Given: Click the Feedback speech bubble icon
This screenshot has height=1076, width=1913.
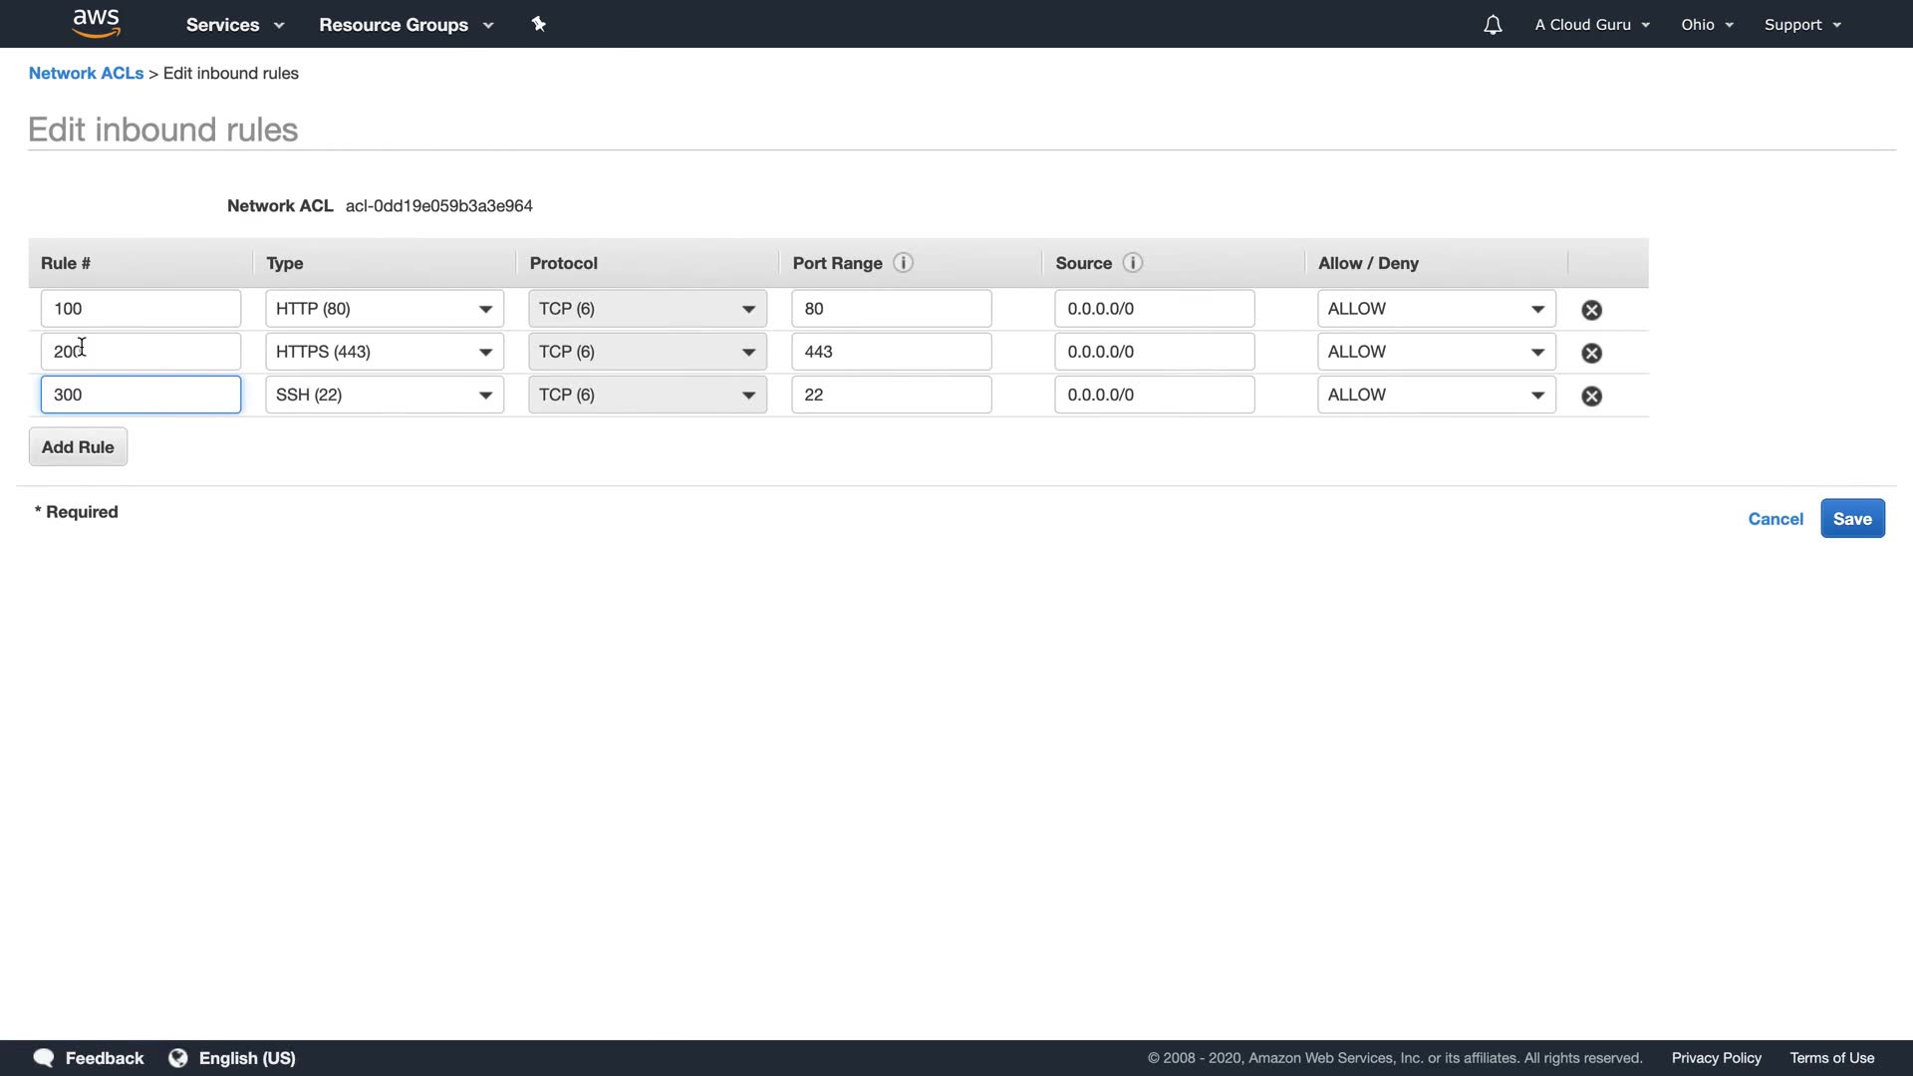Looking at the screenshot, I should point(44,1057).
